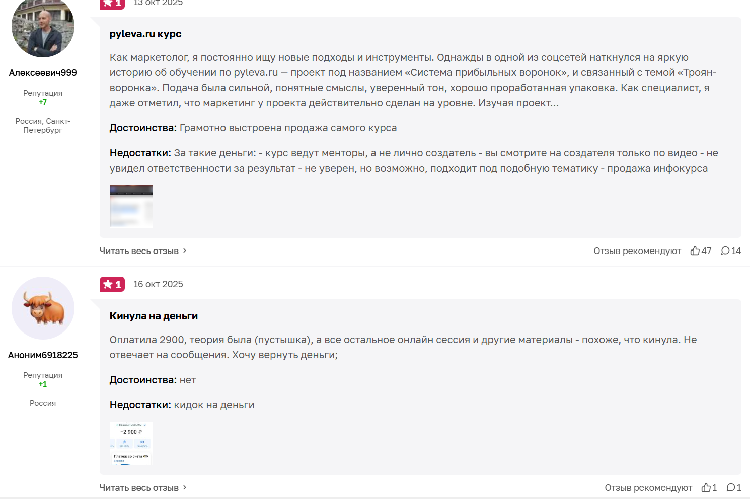
Task: Open Алексеевич999's profile avatar
Action: 43,28
